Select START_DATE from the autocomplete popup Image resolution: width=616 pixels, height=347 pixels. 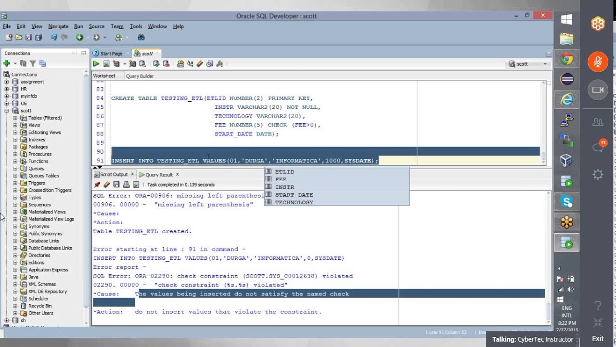(336, 195)
